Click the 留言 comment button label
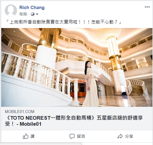The image size is (153, 145). 81,137
